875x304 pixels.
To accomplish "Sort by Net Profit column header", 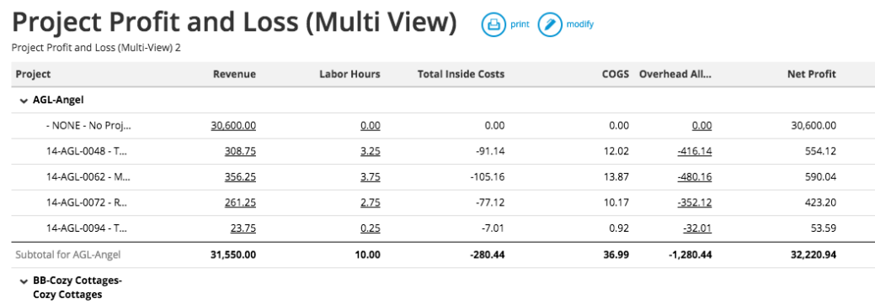I will [811, 74].
